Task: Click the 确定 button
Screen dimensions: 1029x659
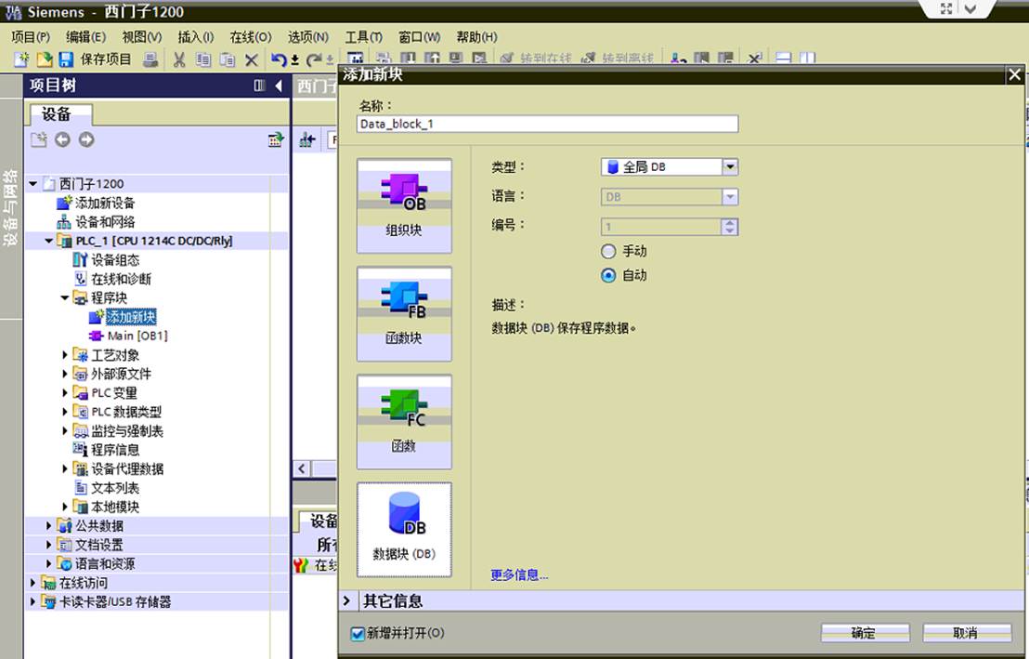Action: pyautogui.click(x=865, y=633)
